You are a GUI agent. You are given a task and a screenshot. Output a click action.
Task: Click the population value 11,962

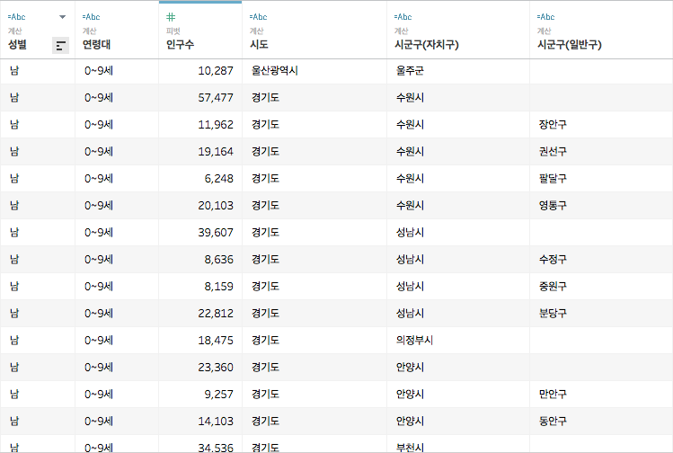216,125
